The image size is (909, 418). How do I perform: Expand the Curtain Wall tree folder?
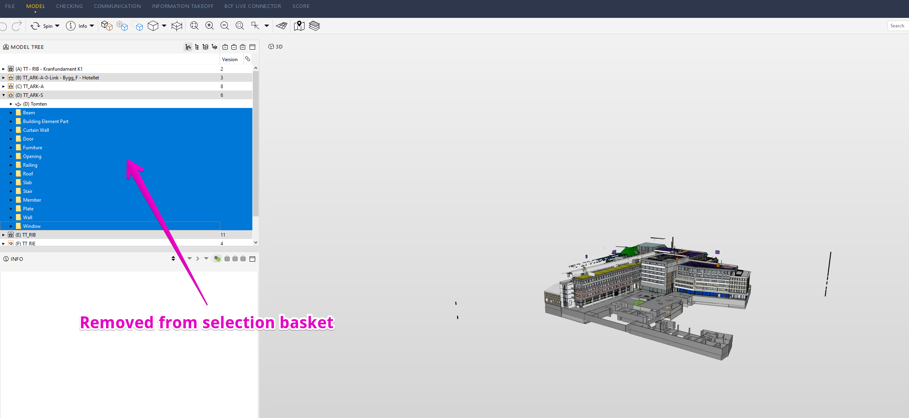11,130
